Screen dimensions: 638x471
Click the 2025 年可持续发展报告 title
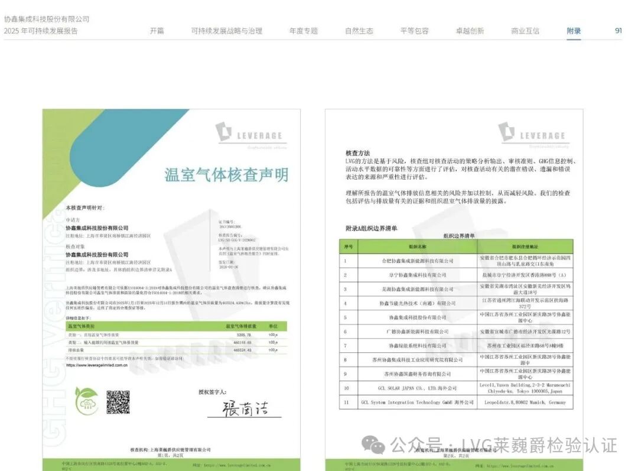click(41, 31)
